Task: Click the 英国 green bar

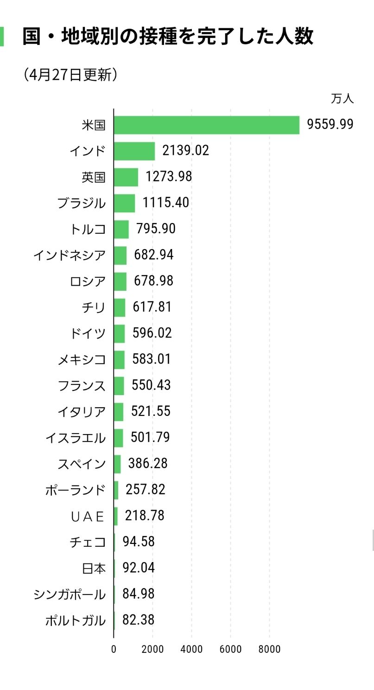Action: tap(126, 177)
